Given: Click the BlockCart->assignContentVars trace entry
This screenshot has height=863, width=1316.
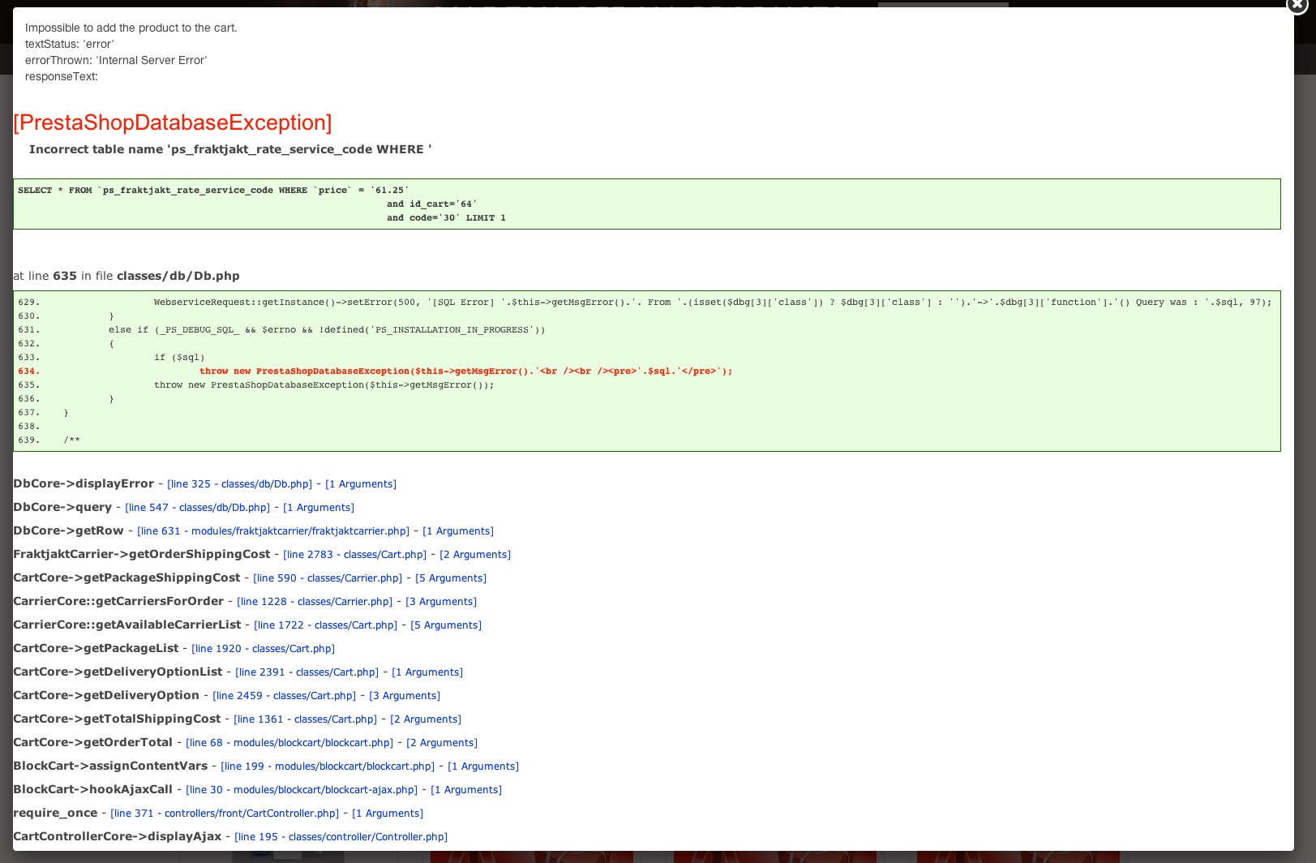Looking at the screenshot, I should [x=110, y=766].
